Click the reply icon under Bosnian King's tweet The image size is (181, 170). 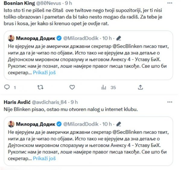coord(7,87)
